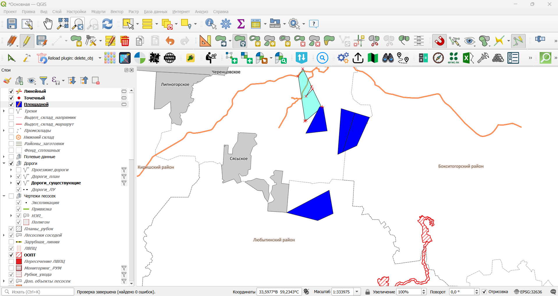
Task: Uncheck the Линейный layer visibility
Action: point(11,91)
